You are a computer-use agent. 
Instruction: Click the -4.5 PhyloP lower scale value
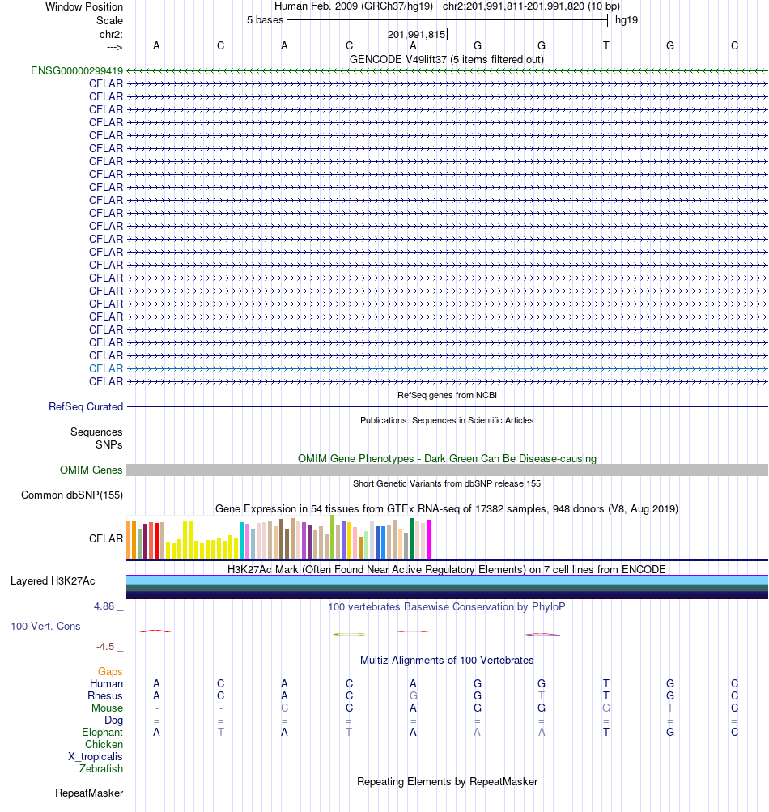click(x=105, y=647)
